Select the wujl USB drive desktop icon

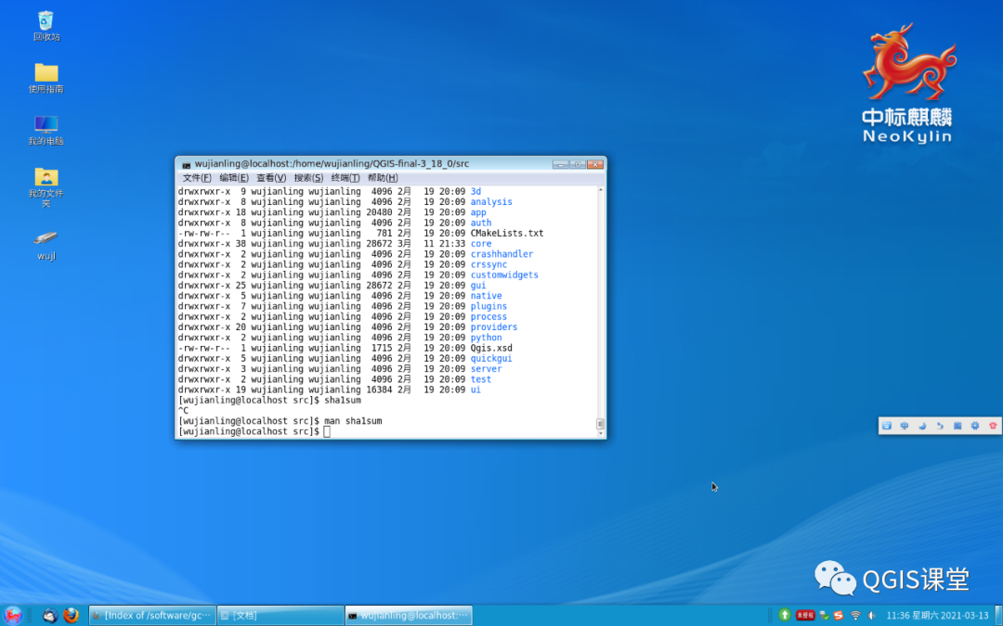pyautogui.click(x=46, y=245)
